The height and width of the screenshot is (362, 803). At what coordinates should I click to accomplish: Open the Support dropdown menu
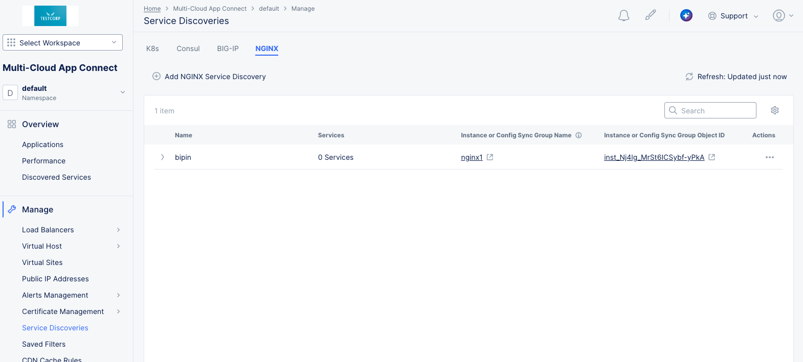733,16
